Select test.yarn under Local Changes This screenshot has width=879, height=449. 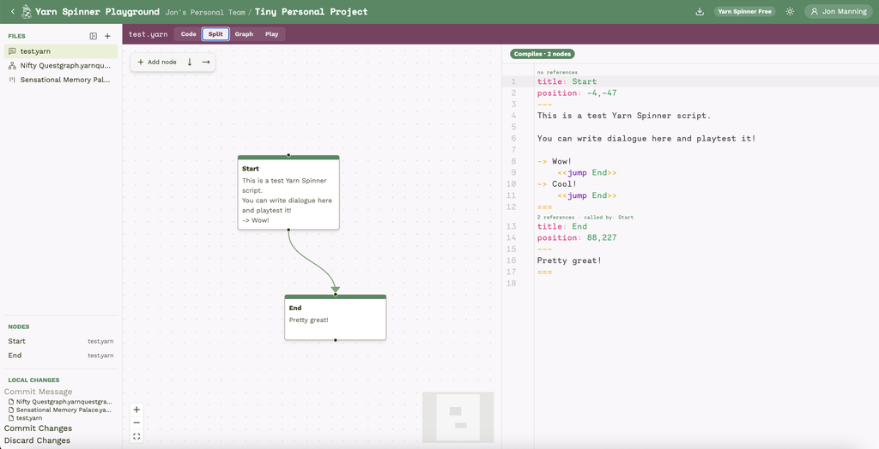click(x=26, y=418)
